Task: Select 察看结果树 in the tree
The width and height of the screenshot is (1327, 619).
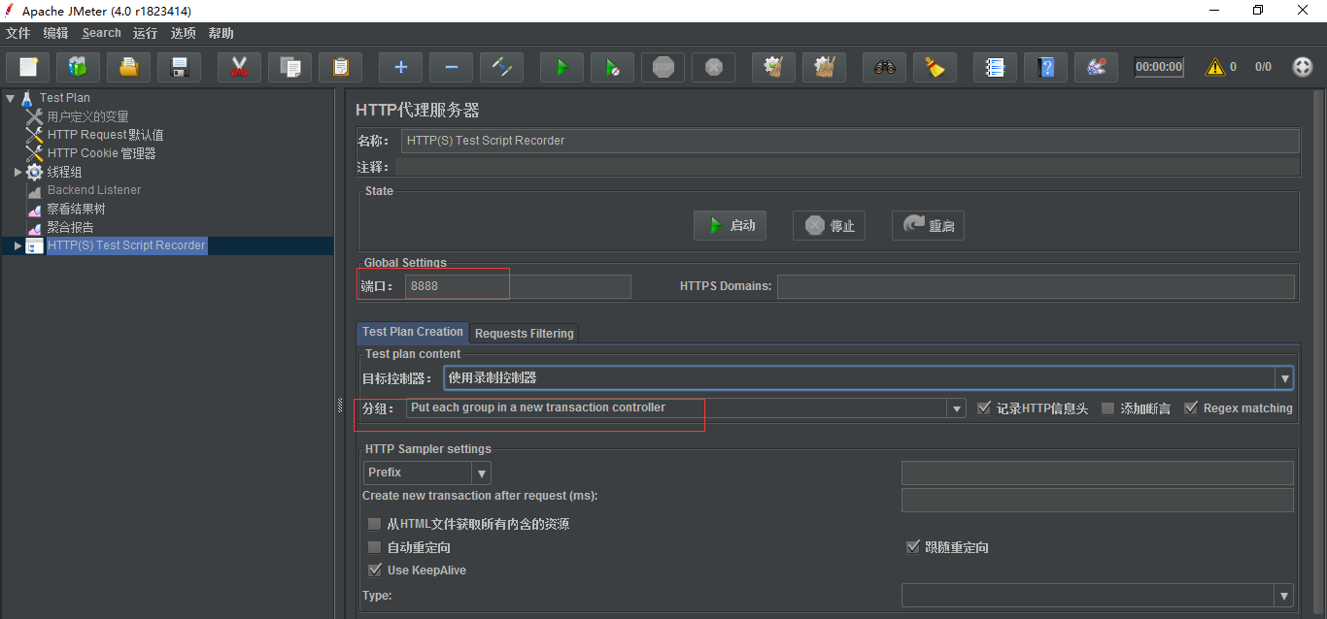Action: point(76,209)
